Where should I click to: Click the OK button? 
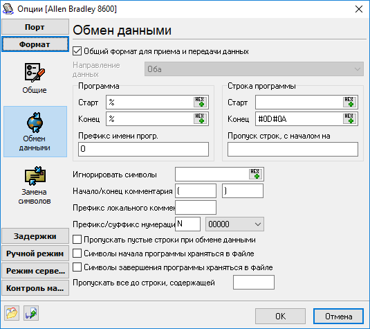pos(280,317)
